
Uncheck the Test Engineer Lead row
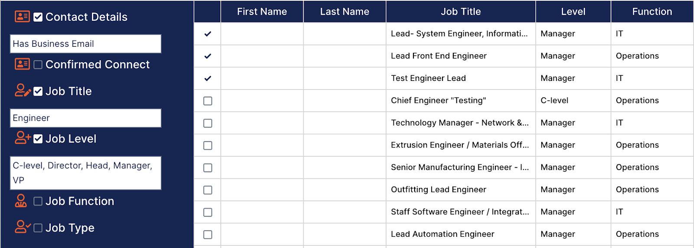tap(208, 78)
